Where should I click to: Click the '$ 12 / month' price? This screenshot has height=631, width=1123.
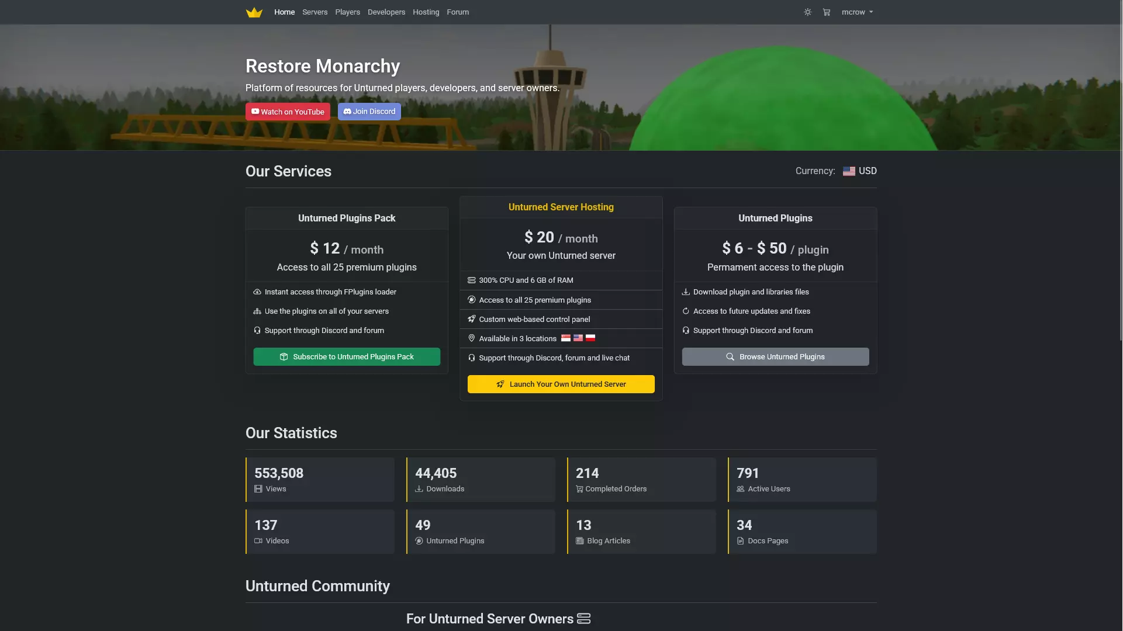pyautogui.click(x=347, y=249)
